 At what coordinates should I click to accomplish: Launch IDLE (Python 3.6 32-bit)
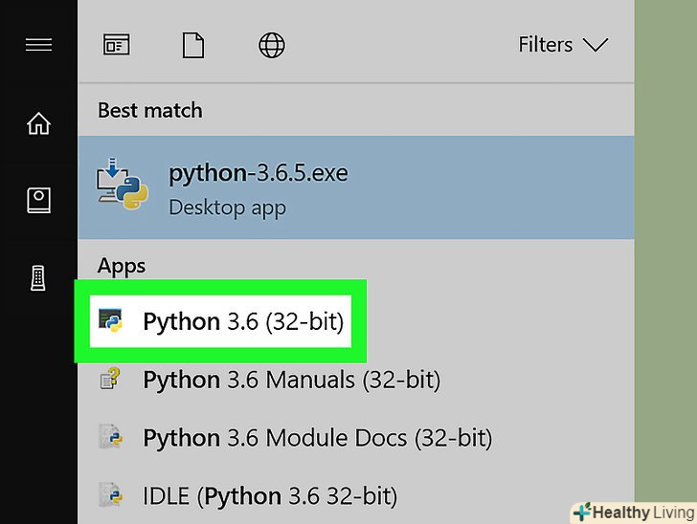click(269, 495)
